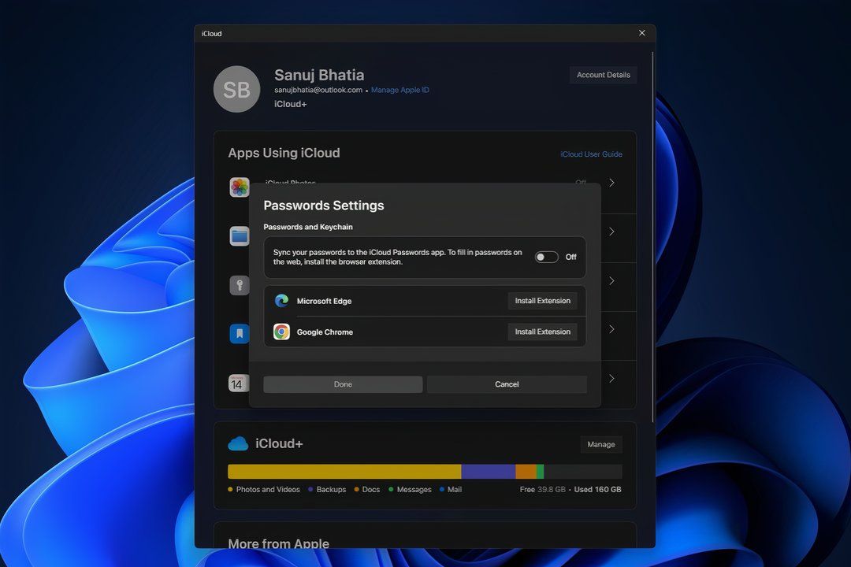
Task: Select the Calendar icon showing 14
Action: (237, 384)
